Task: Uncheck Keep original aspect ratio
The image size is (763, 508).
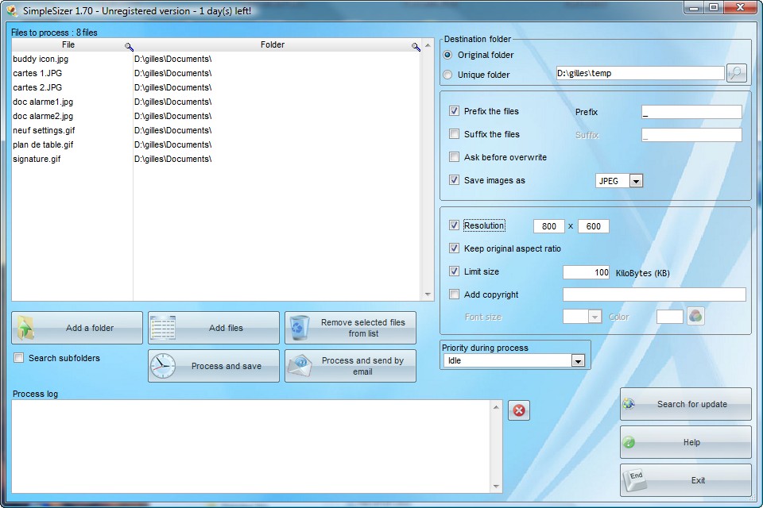Action: pyautogui.click(x=454, y=248)
